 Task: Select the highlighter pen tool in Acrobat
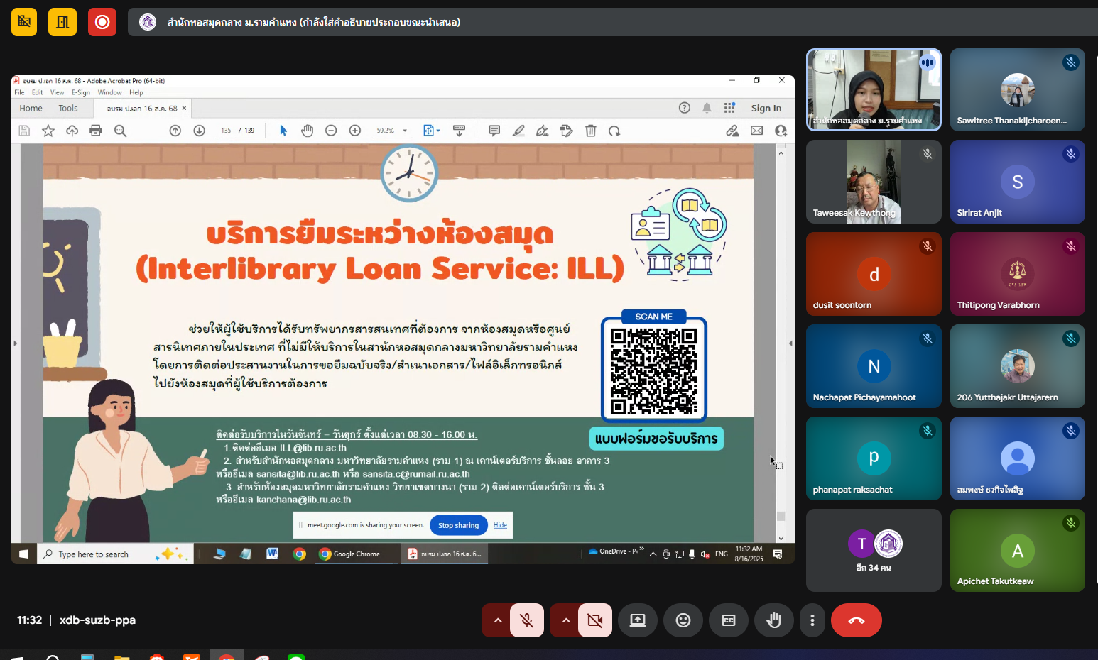[x=518, y=131]
